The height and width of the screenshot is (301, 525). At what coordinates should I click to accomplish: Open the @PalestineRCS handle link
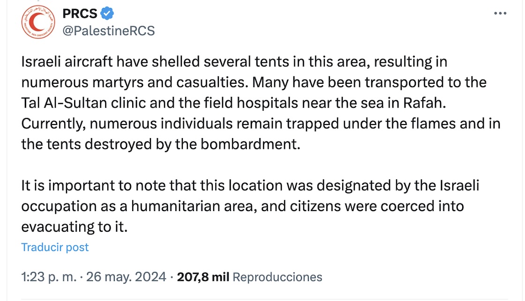click(108, 31)
